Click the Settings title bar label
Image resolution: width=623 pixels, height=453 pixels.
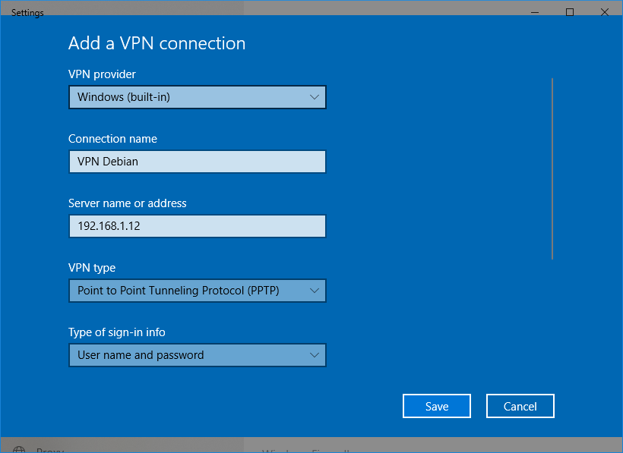[x=27, y=12]
